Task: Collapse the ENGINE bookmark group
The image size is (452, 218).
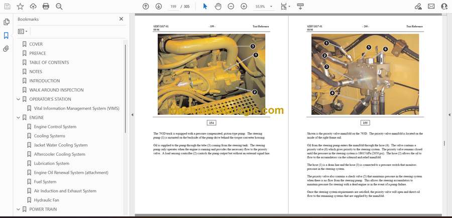Action: pos(19,118)
